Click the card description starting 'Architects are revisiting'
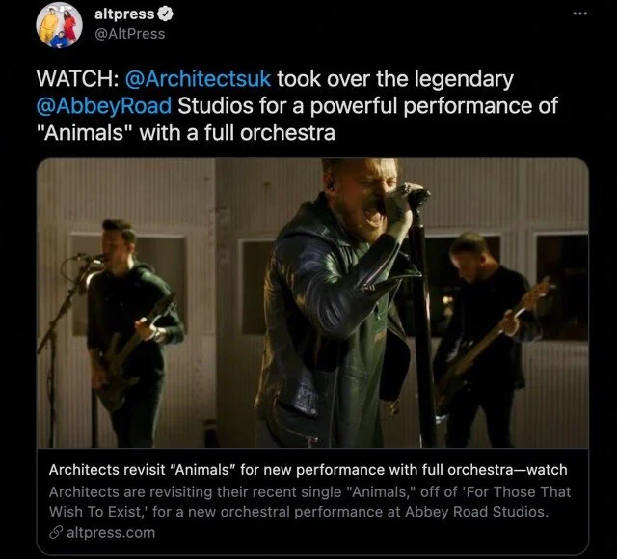The width and height of the screenshot is (617, 559). (309, 501)
